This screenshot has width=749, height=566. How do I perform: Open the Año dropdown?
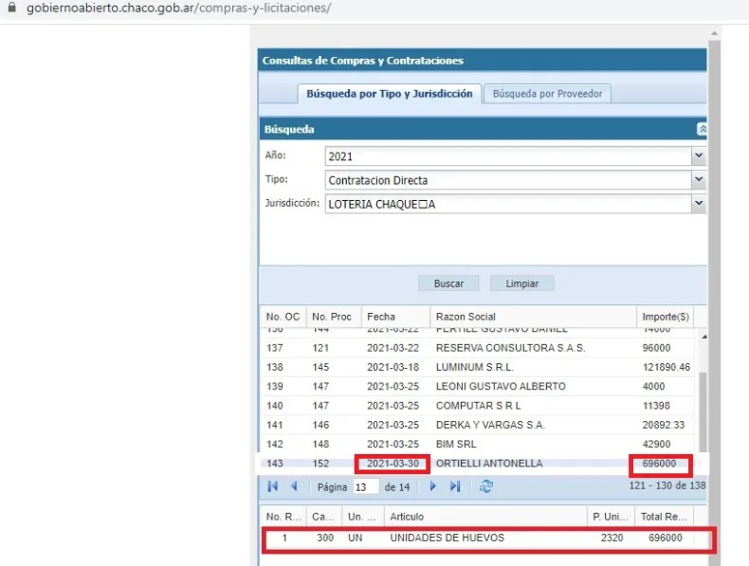click(699, 155)
